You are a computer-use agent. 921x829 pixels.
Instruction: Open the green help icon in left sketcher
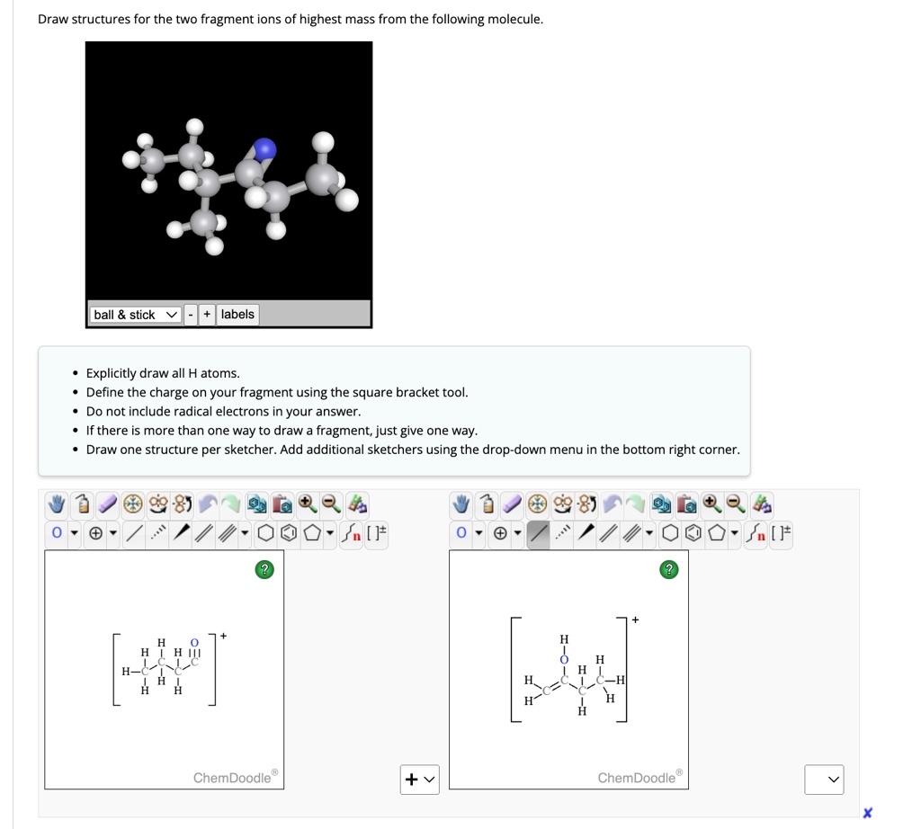click(x=264, y=569)
